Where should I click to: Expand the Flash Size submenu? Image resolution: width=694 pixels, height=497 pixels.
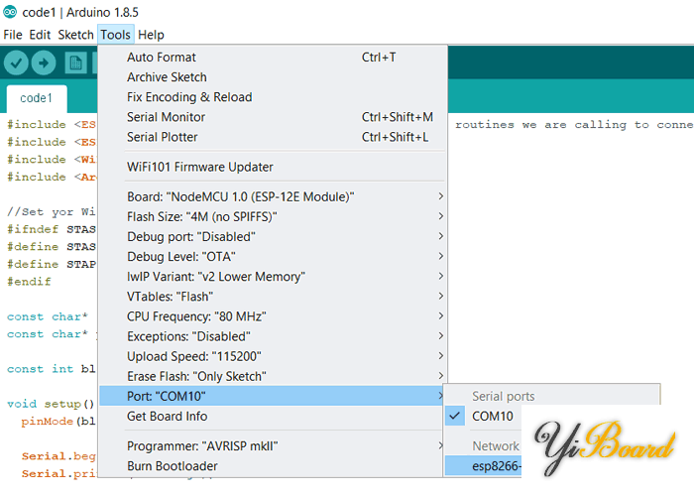coord(273,216)
